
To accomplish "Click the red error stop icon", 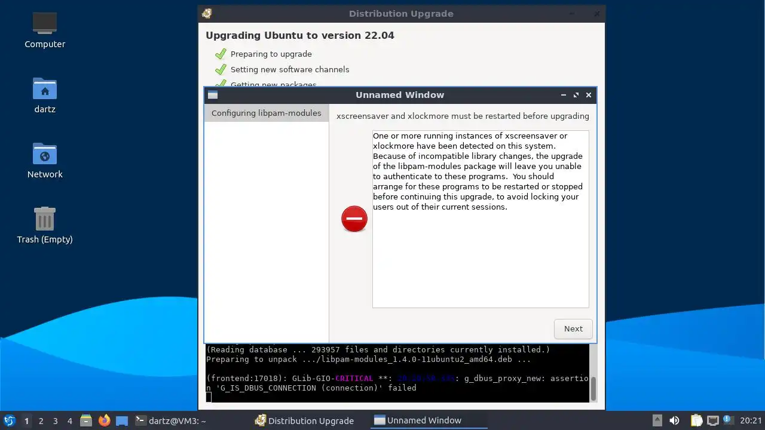I will [354, 219].
